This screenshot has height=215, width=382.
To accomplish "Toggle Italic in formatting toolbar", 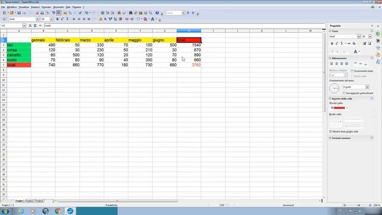I will (x=62, y=19).
